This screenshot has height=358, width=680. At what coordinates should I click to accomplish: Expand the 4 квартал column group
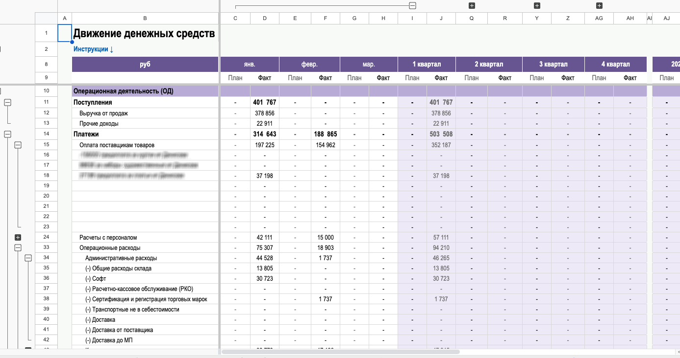click(599, 6)
